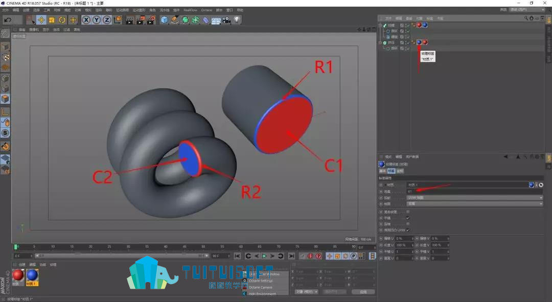Toggle the Z axis lock
This screenshot has height=302, width=552.
coord(107,20)
